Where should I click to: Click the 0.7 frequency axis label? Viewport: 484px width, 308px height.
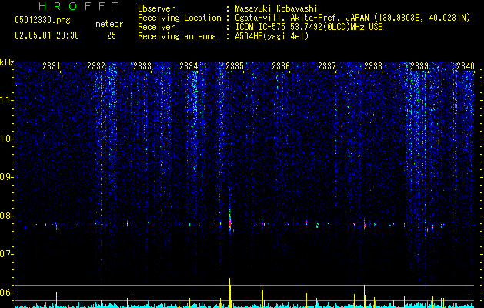pyautogui.click(x=6, y=254)
